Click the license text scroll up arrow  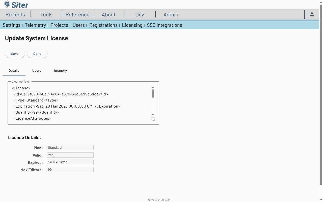point(153,87)
